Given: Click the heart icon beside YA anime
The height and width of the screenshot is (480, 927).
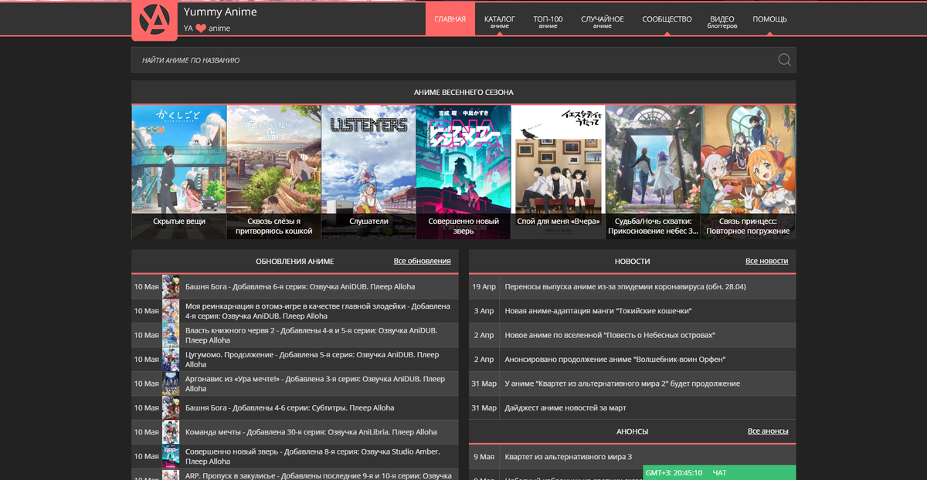Looking at the screenshot, I should point(201,29).
